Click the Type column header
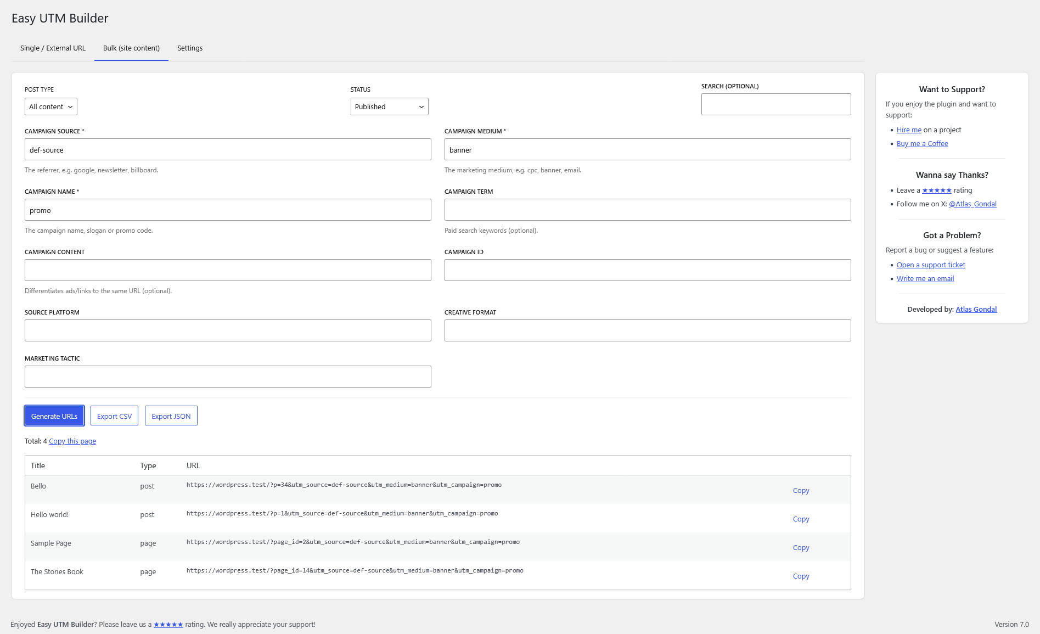 click(x=148, y=465)
